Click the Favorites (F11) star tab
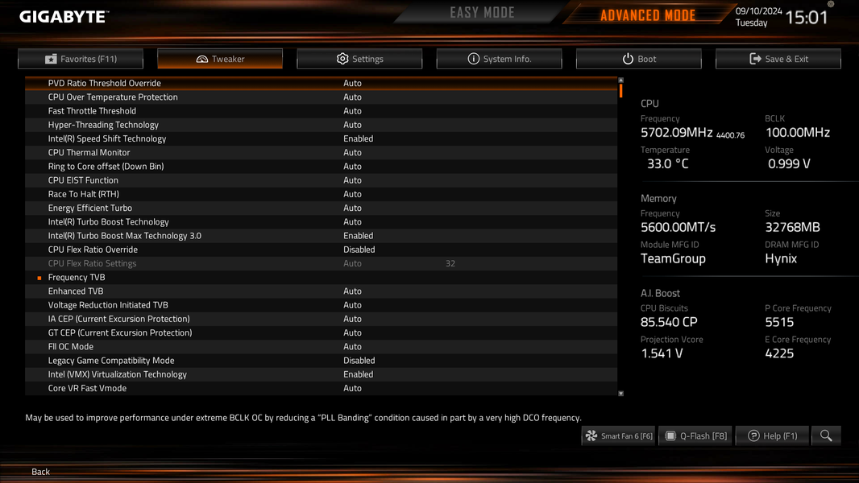 coord(81,59)
